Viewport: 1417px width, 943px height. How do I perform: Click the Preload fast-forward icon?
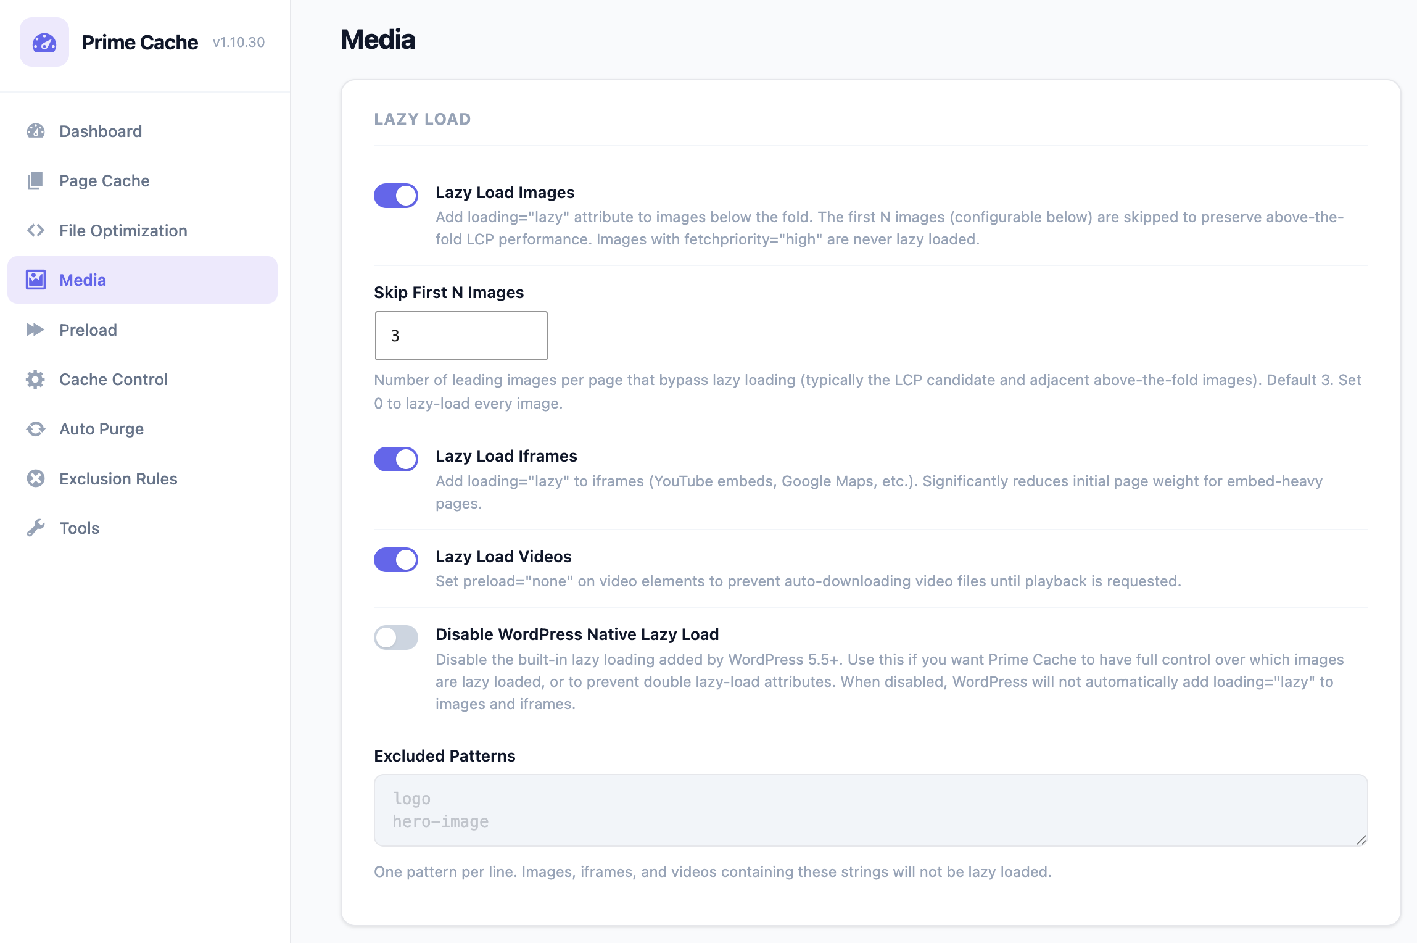(36, 330)
